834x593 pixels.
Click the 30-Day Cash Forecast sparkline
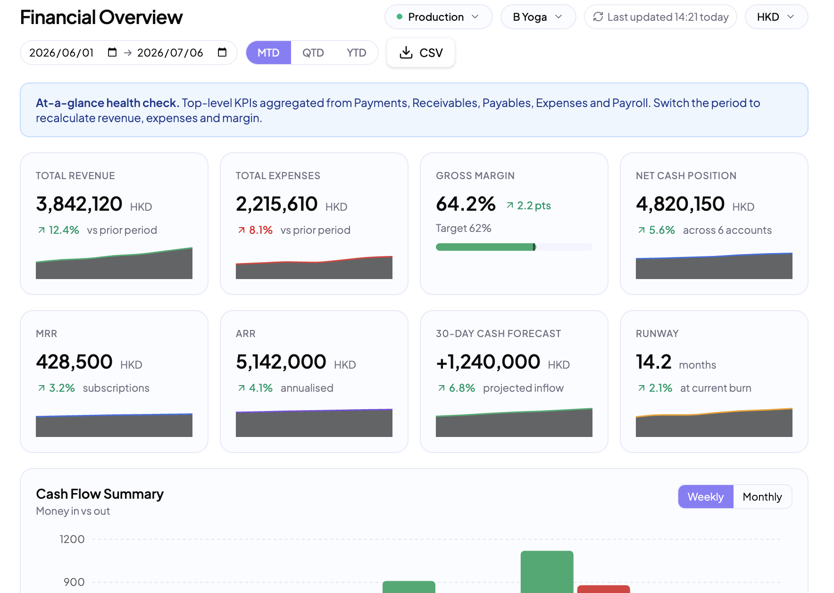(514, 422)
